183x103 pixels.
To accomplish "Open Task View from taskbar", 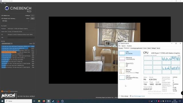I will (34, 101).
